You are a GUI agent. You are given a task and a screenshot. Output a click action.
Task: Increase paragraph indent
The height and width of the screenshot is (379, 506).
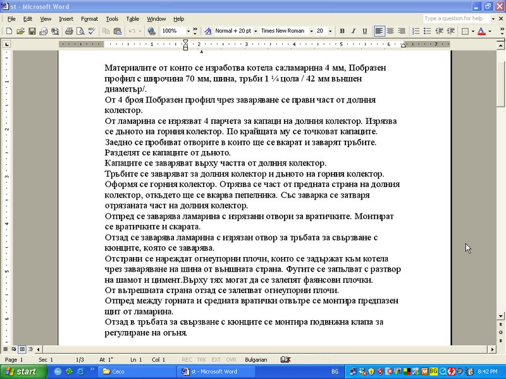tap(450, 30)
